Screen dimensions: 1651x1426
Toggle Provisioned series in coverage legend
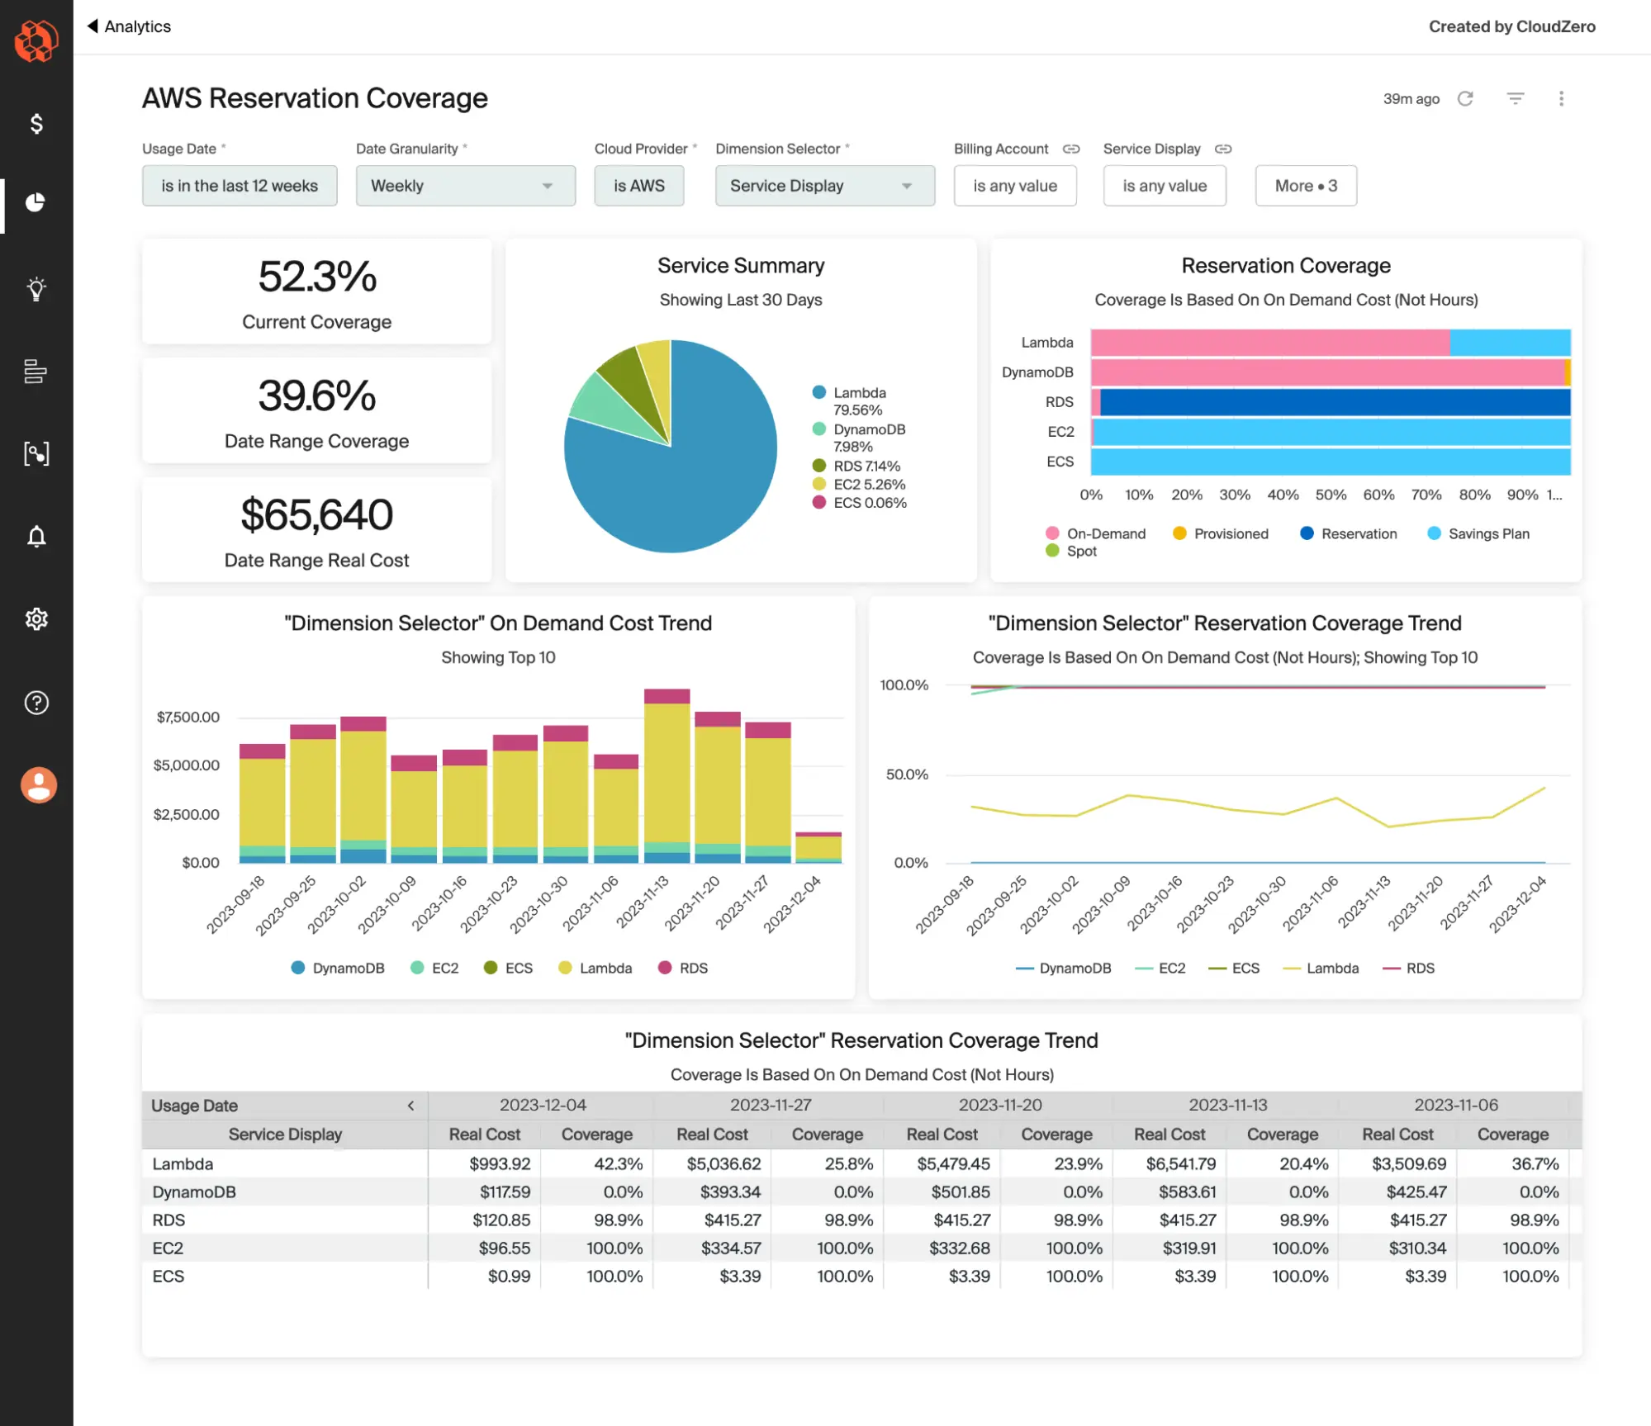(x=1221, y=533)
